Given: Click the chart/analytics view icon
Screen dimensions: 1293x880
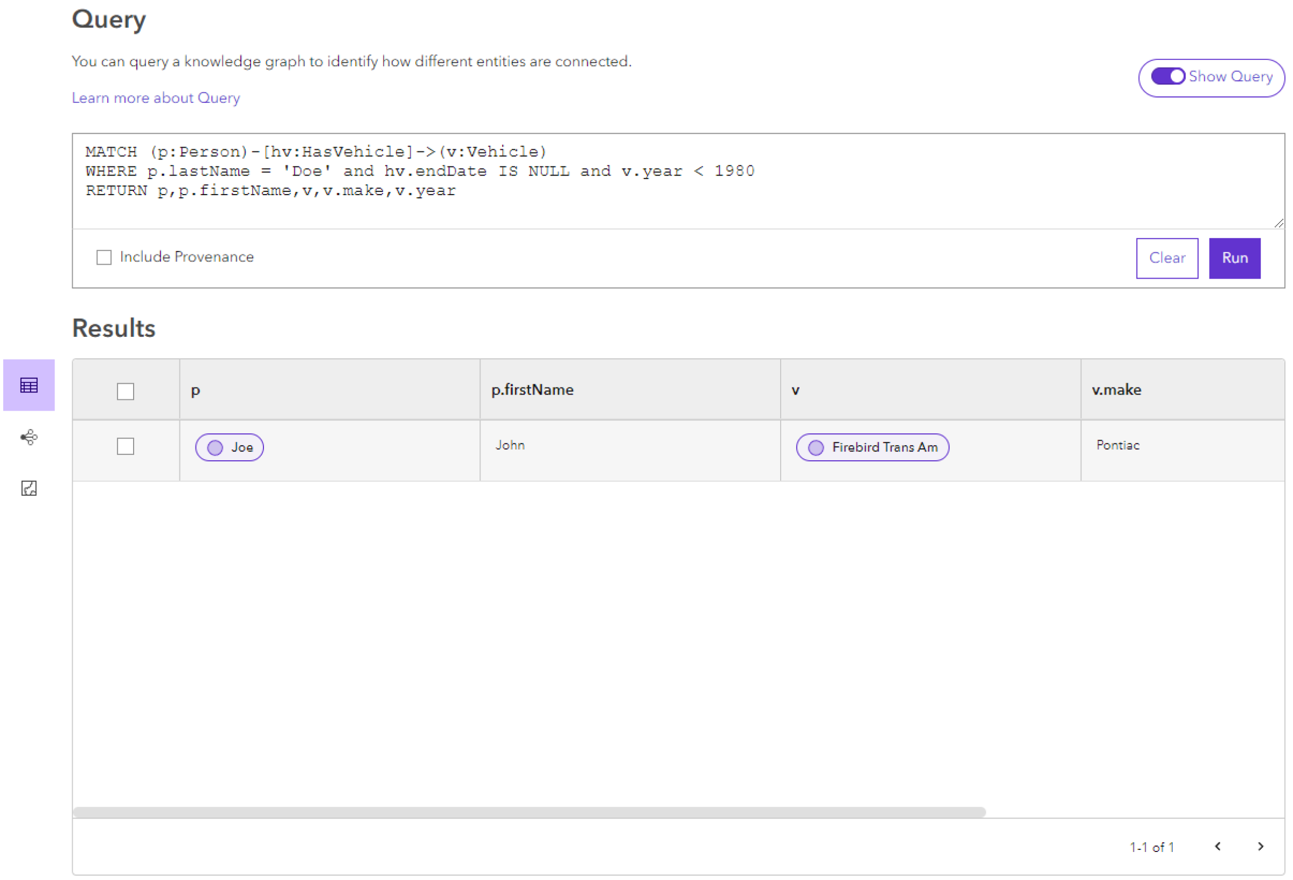Looking at the screenshot, I should tap(30, 487).
